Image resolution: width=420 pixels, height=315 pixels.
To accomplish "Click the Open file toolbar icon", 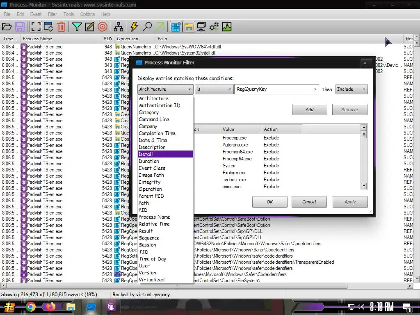I will click(7, 27).
